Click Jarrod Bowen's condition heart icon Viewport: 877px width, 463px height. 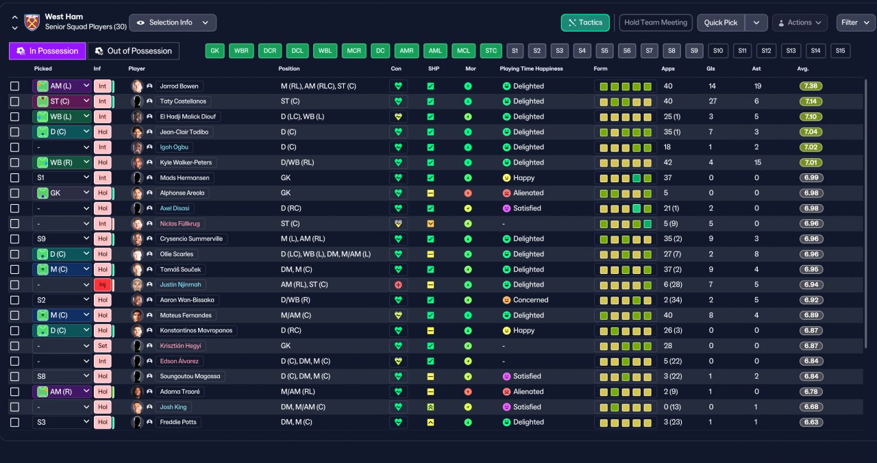(398, 86)
